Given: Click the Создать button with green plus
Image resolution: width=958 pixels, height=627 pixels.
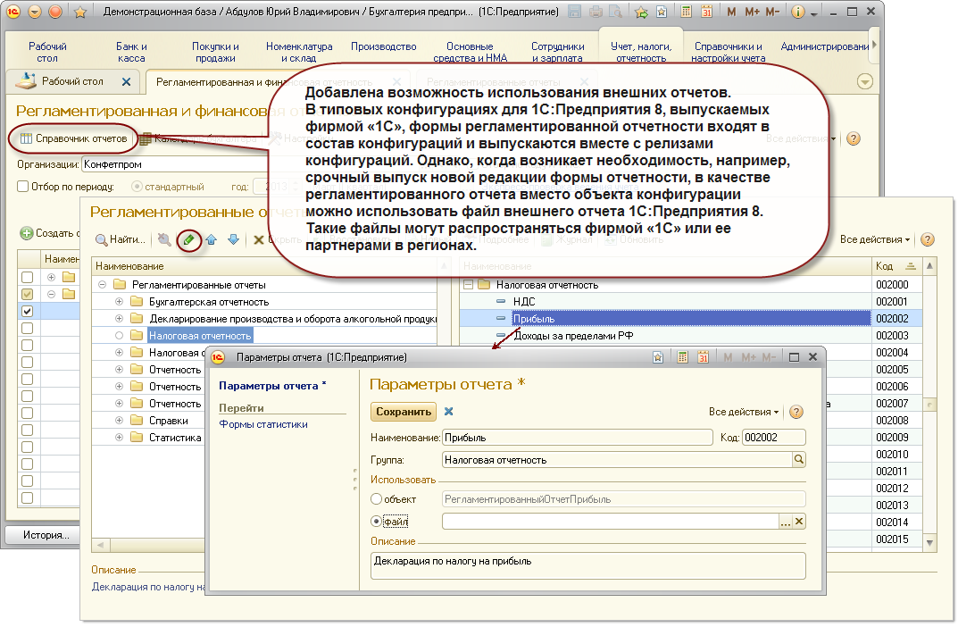Looking at the screenshot, I should pos(47,233).
